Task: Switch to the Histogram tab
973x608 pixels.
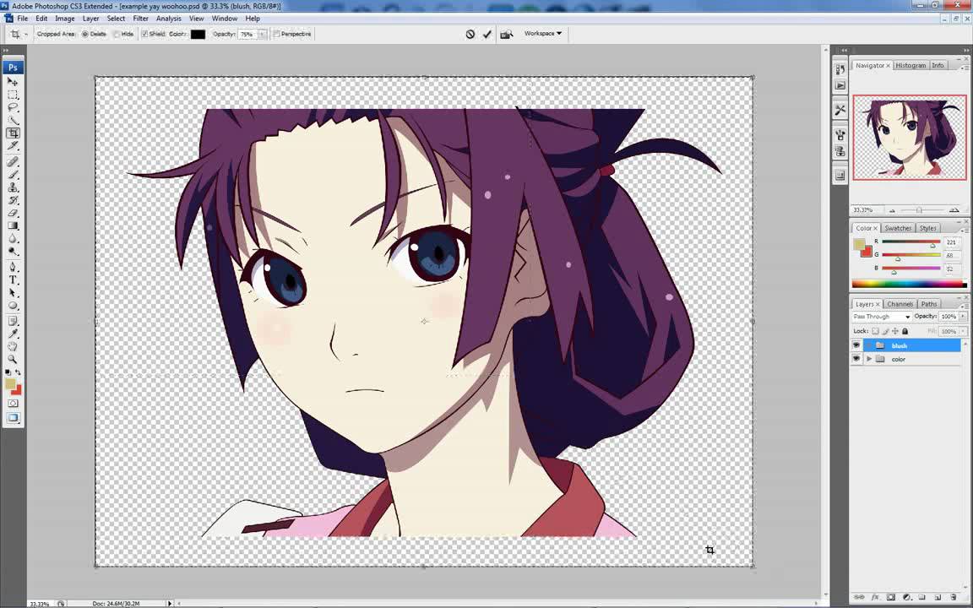Action: click(x=911, y=65)
